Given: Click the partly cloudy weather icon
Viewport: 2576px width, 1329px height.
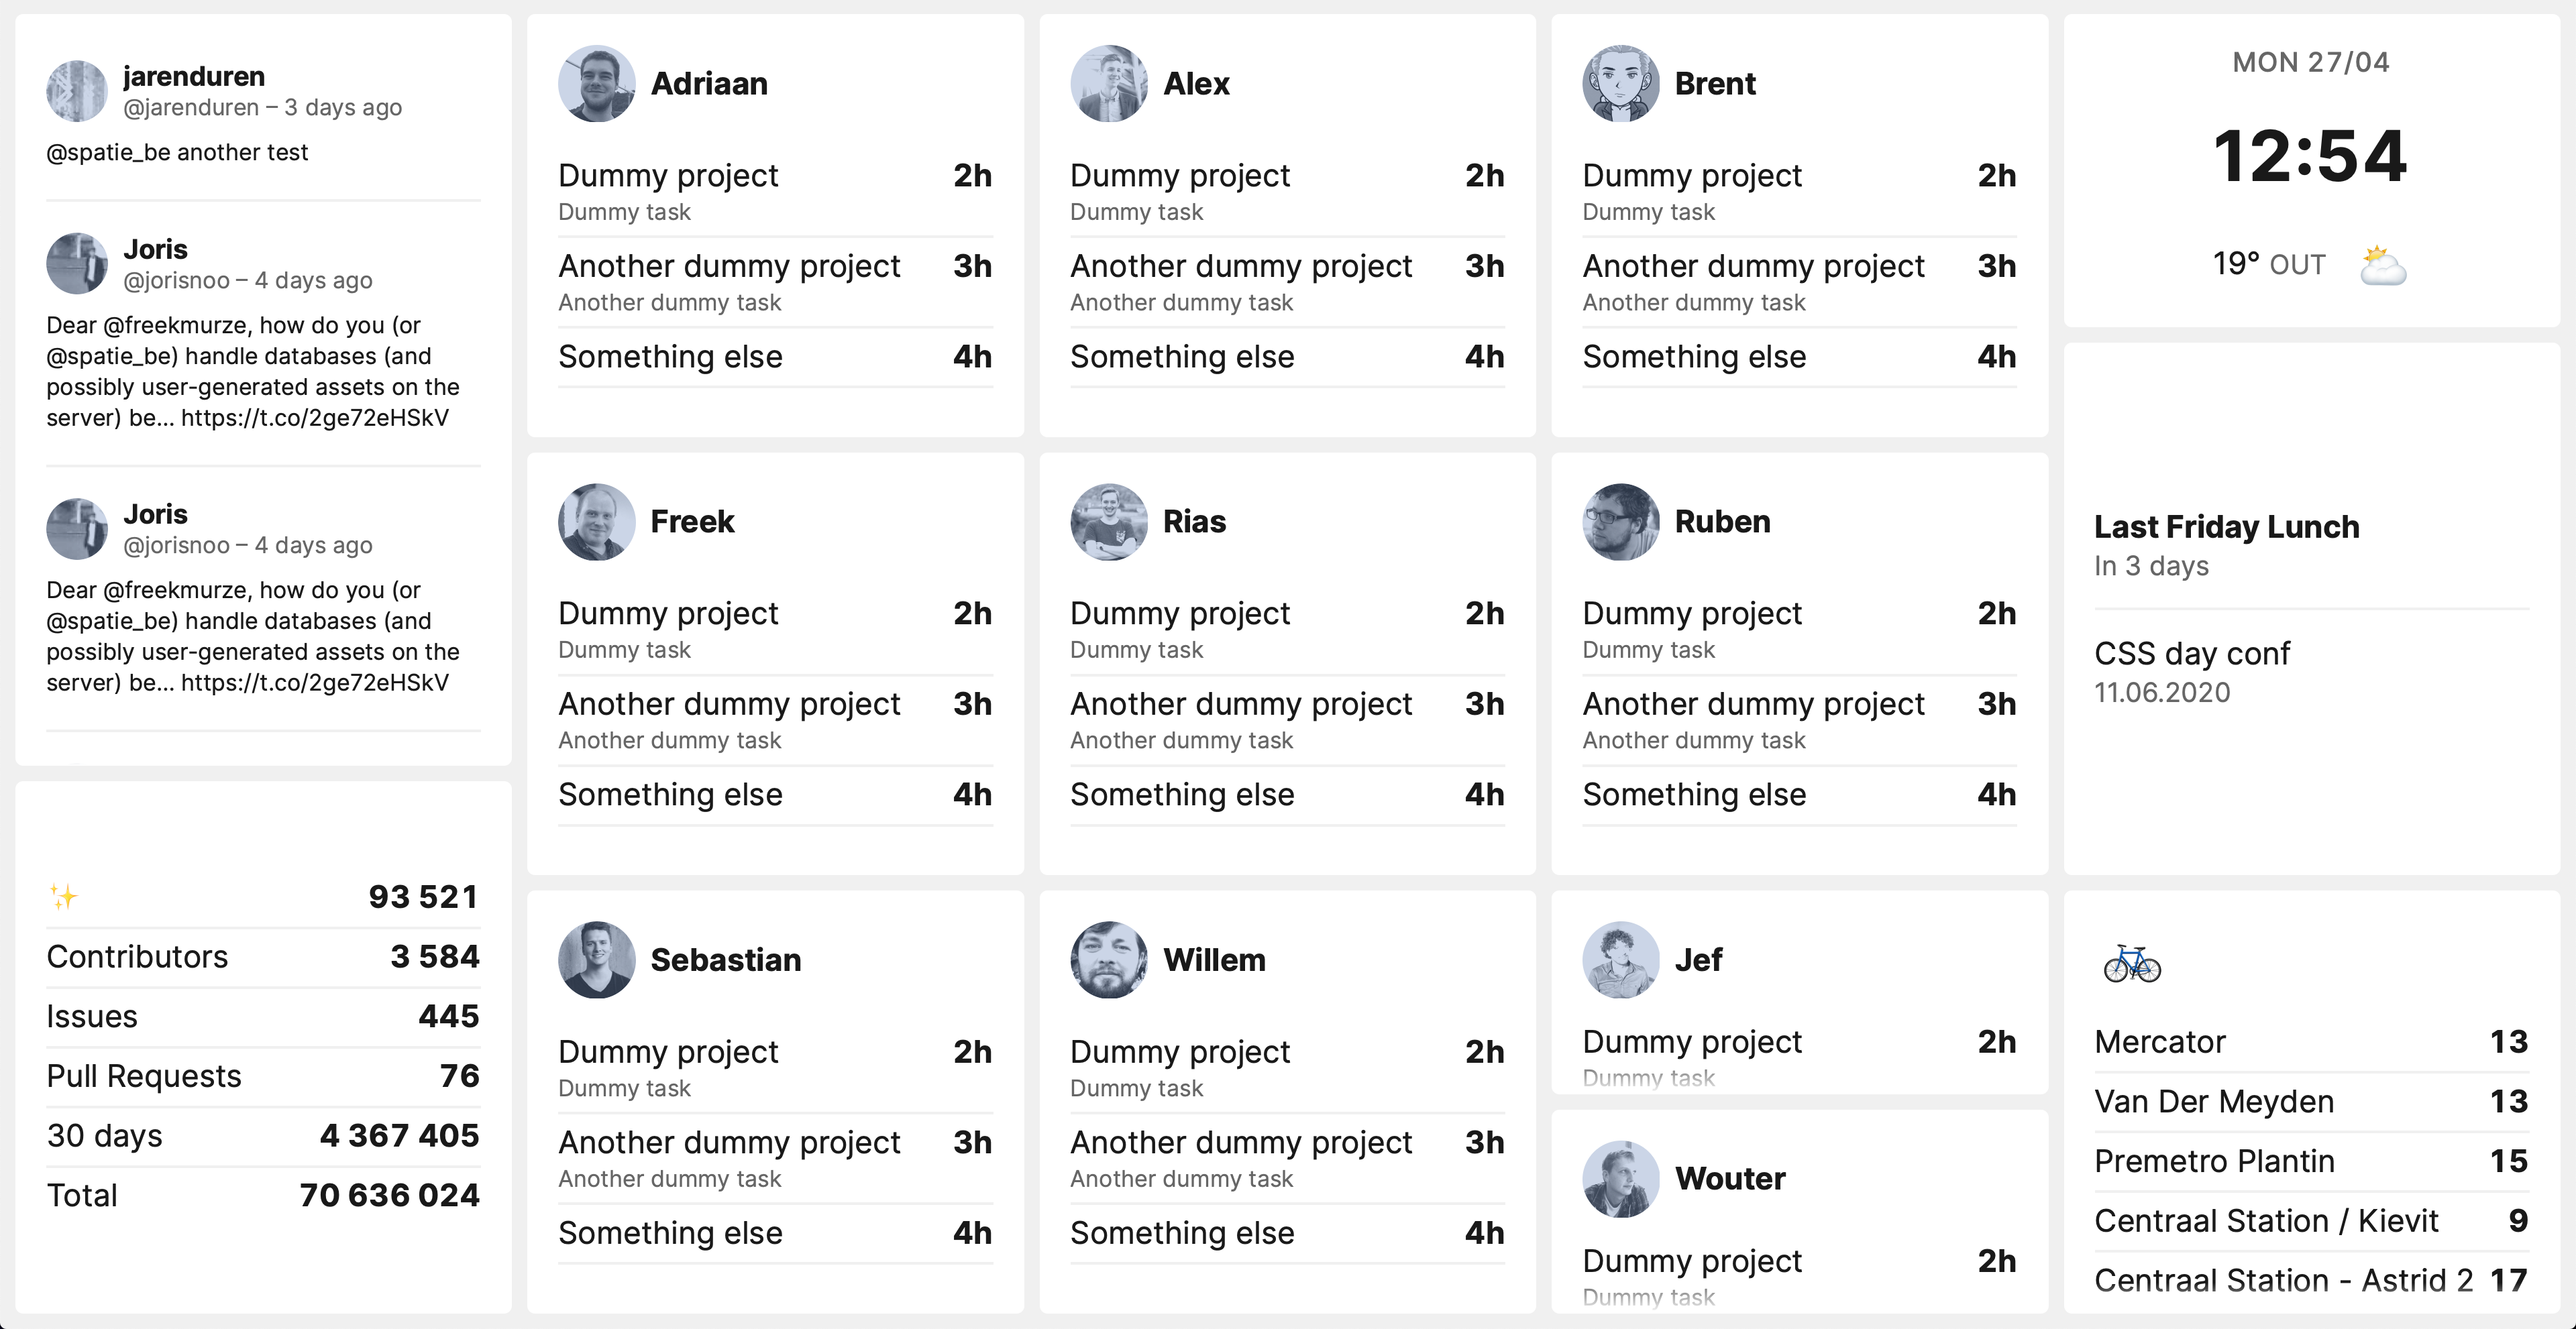Looking at the screenshot, I should pos(2383,266).
